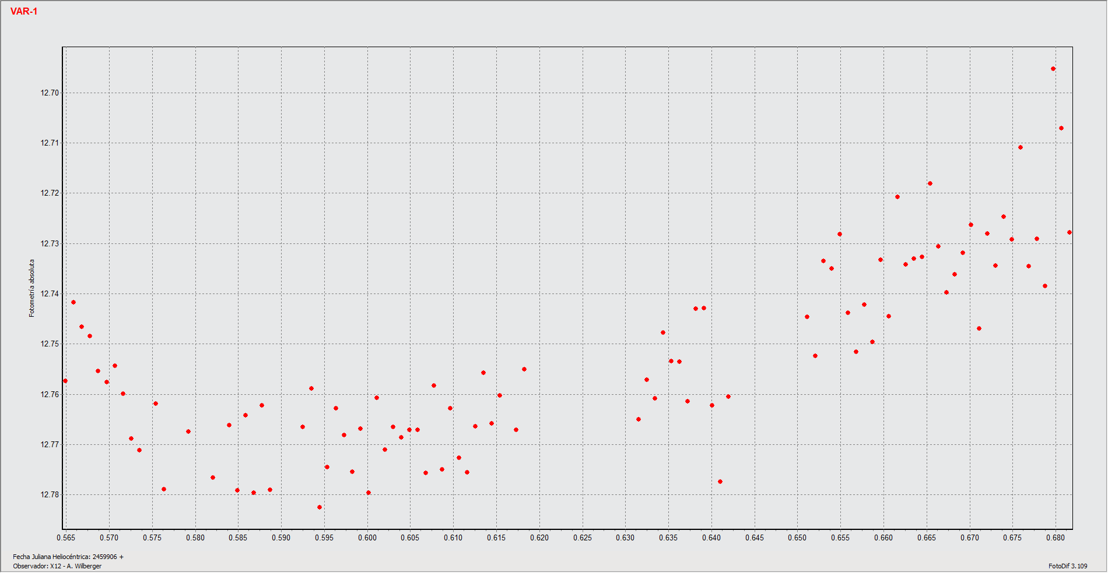Click the rightmost red data point
Viewport: 1108px width, 573px height.
click(x=1070, y=232)
